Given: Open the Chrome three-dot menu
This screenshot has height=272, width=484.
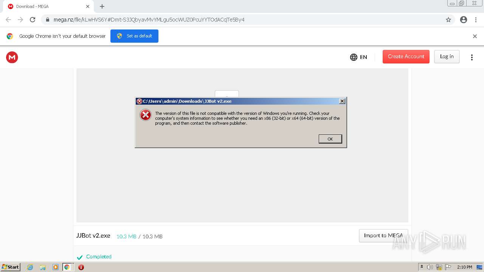Looking at the screenshot, I should tap(476, 20).
